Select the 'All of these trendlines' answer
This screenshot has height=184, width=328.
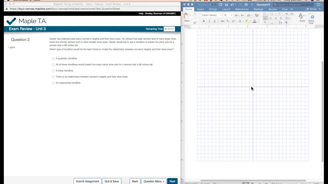53,65
